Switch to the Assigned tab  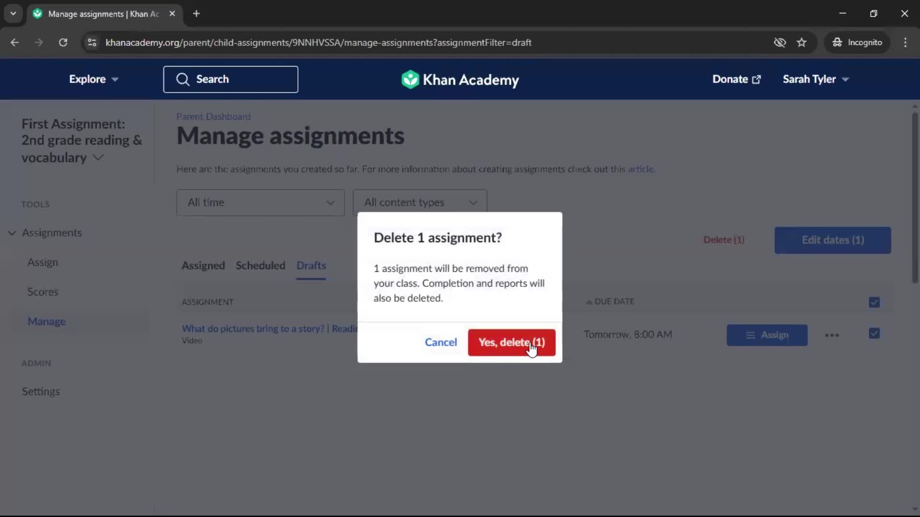[x=203, y=266]
